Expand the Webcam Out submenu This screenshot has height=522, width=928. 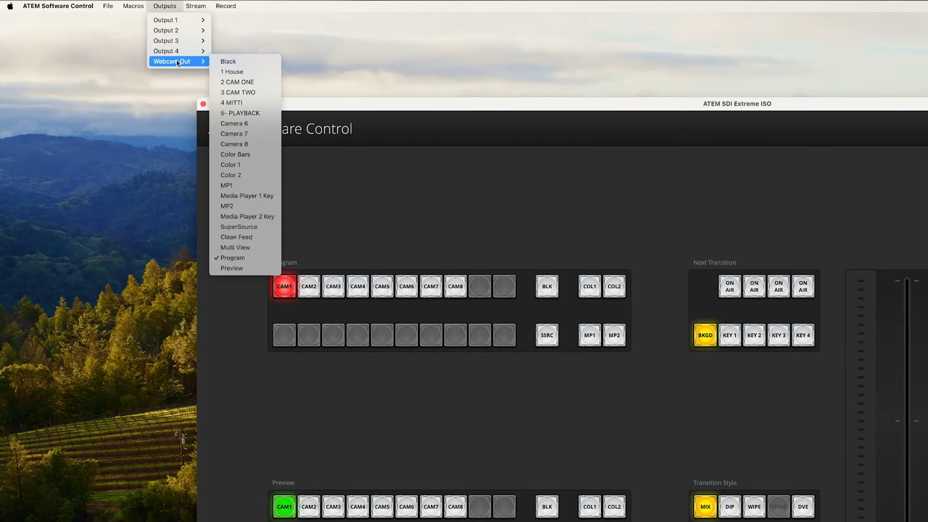(179, 61)
